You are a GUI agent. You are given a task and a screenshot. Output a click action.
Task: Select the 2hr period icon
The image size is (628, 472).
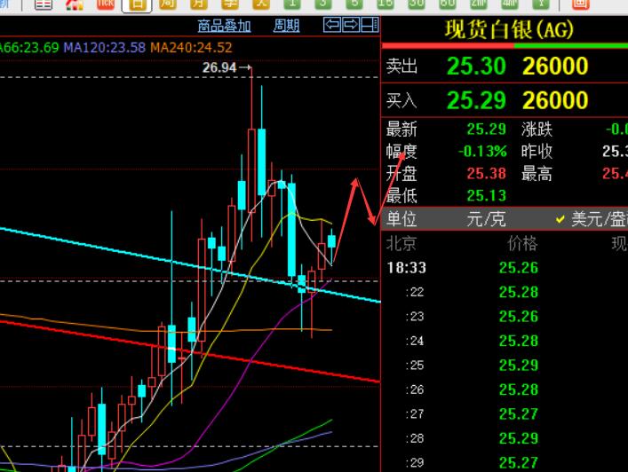pos(478,4)
